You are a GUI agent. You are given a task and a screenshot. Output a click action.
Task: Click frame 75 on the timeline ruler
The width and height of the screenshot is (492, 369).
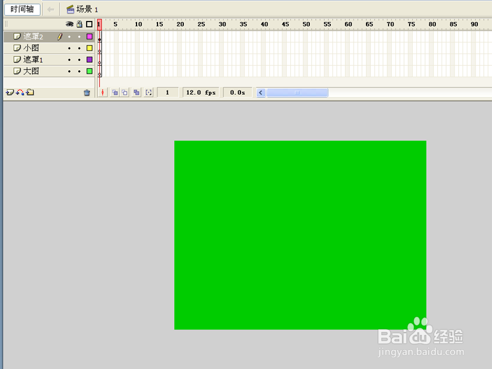point(411,25)
